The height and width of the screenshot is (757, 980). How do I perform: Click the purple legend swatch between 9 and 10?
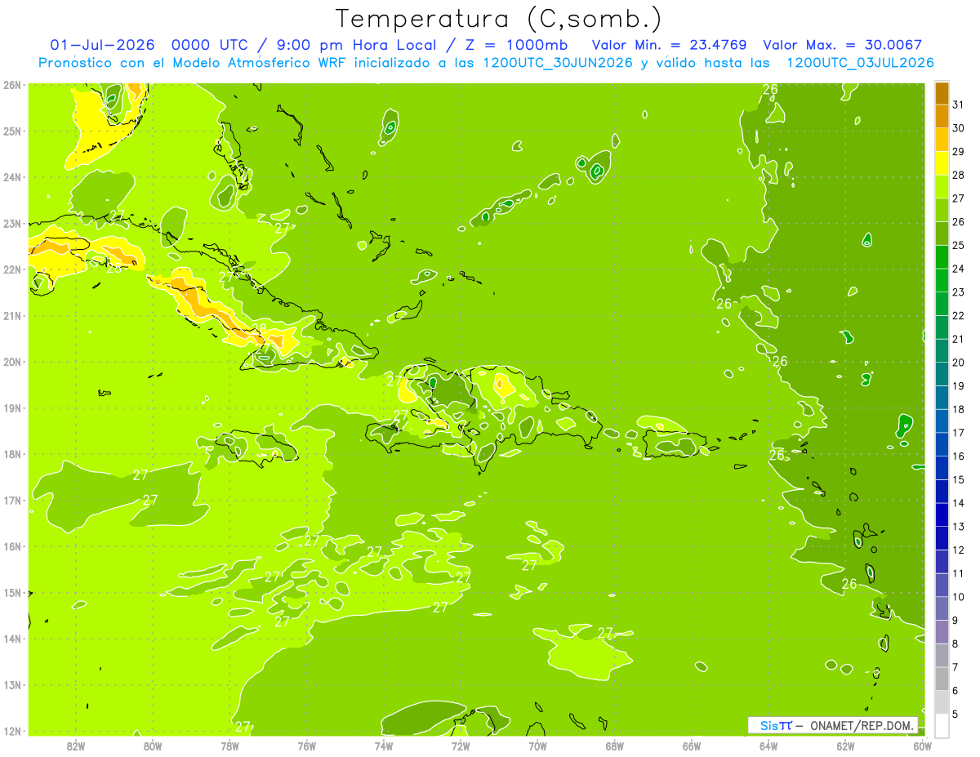click(942, 608)
